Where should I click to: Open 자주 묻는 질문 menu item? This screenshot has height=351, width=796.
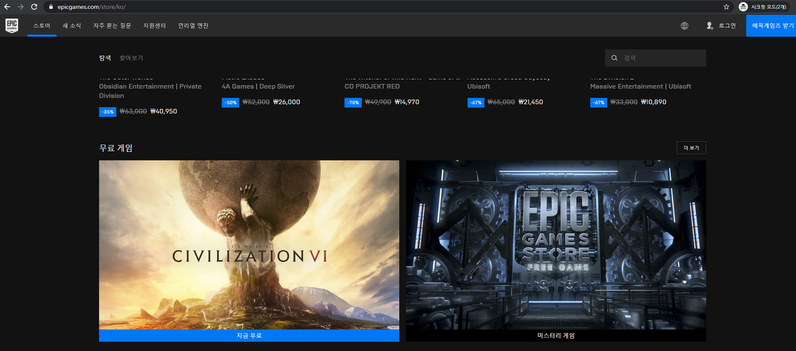[112, 26]
